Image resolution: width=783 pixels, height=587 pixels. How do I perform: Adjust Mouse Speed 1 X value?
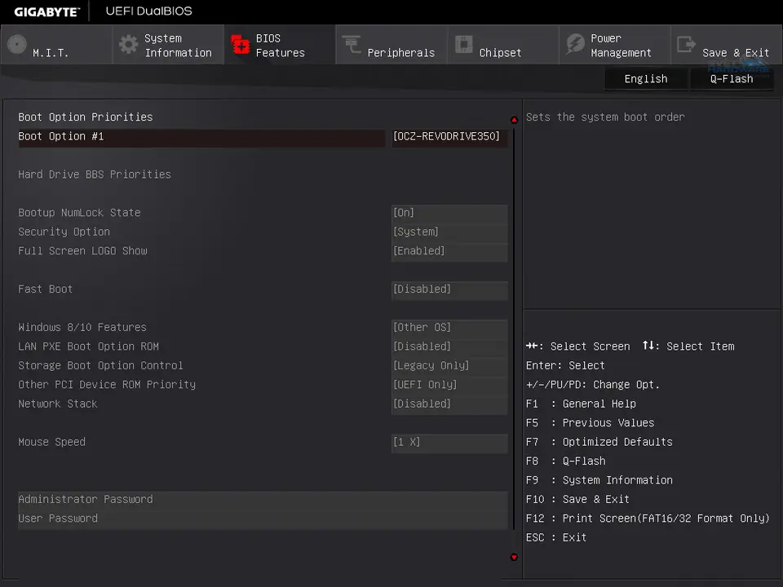click(x=449, y=443)
